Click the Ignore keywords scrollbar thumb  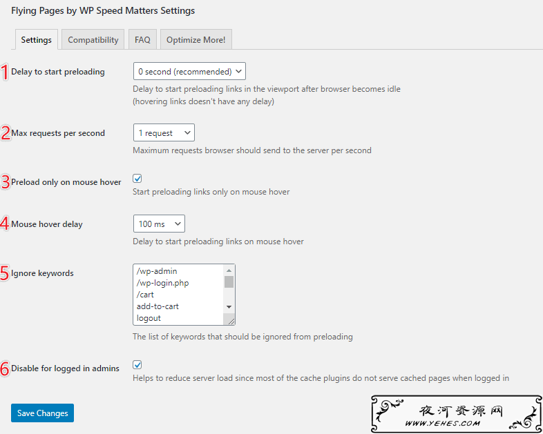pos(229,282)
